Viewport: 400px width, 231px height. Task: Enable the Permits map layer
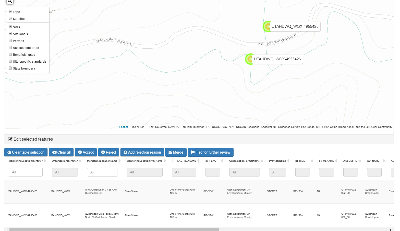(x=10, y=40)
